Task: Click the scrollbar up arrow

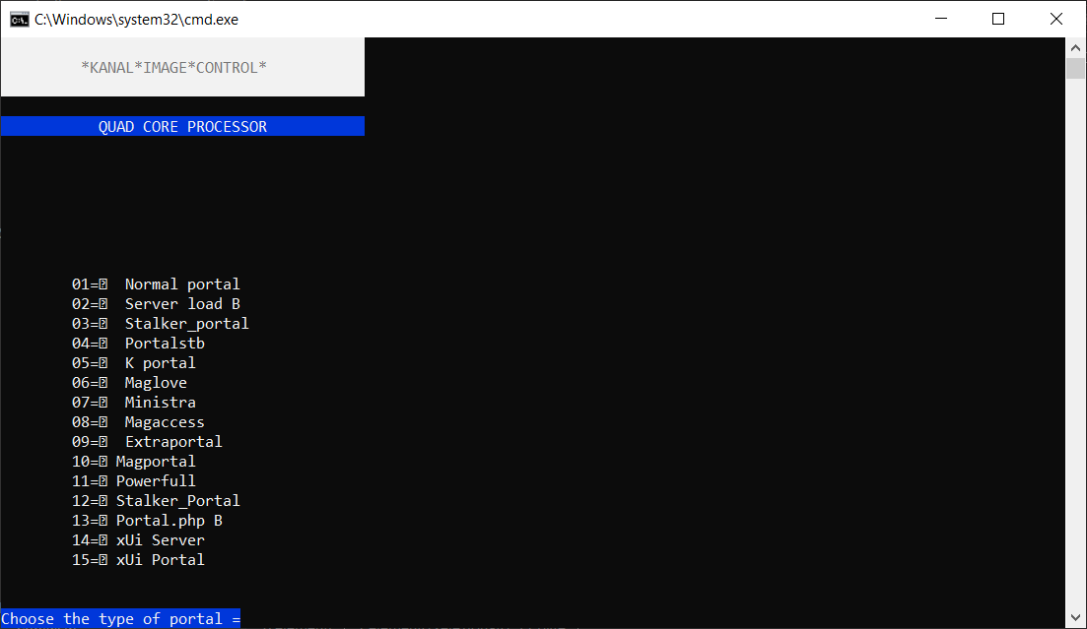Action: pos(1075,48)
